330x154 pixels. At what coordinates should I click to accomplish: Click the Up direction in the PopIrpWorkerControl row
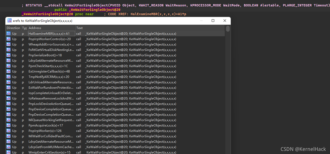(x=14, y=39)
